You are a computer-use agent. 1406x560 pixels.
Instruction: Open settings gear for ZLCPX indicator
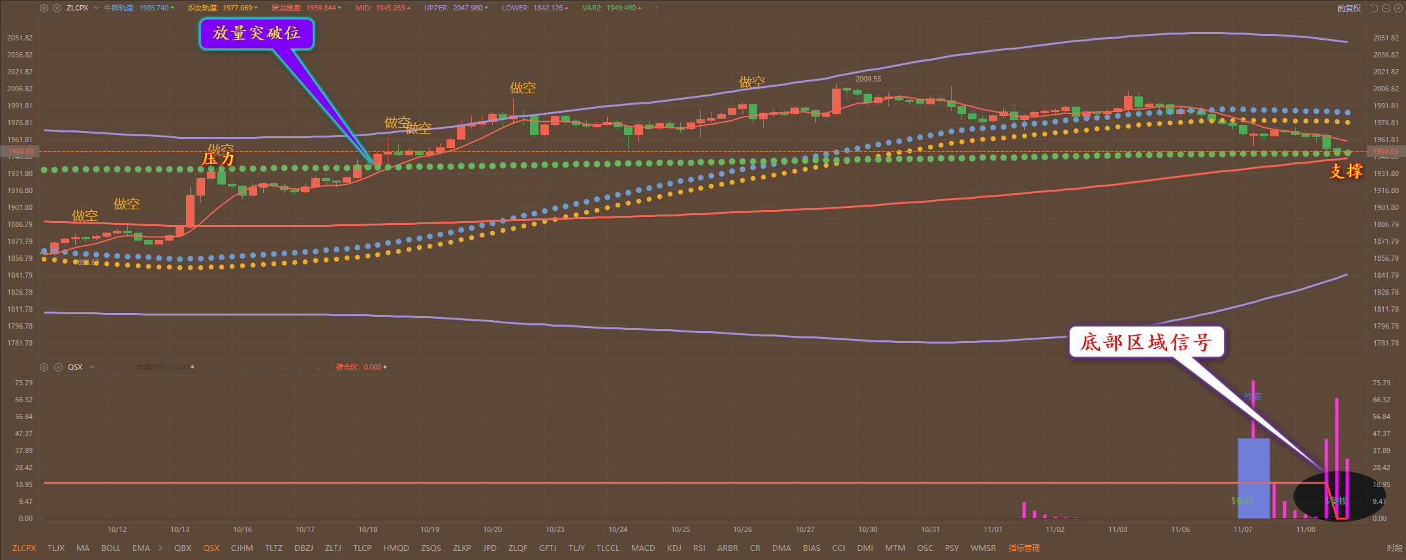pos(44,8)
